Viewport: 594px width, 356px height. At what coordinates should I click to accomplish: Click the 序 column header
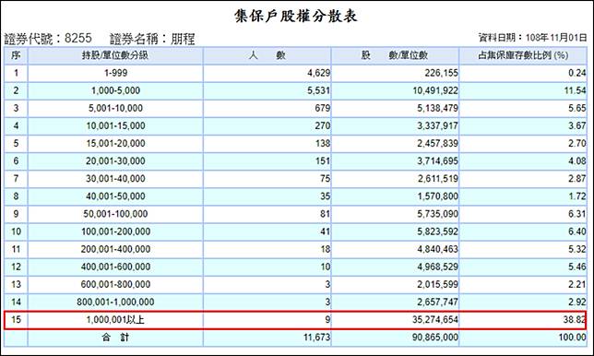pyautogui.click(x=16, y=55)
